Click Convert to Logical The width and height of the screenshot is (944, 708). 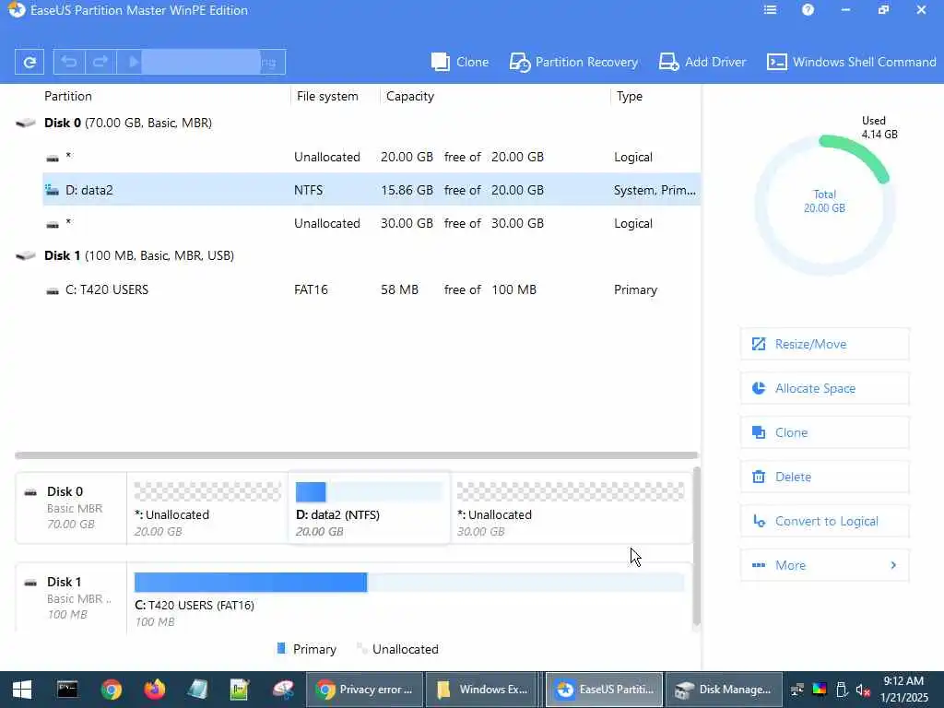pos(824,522)
